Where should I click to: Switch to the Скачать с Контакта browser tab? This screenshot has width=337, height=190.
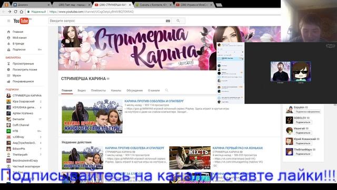click(154, 5)
